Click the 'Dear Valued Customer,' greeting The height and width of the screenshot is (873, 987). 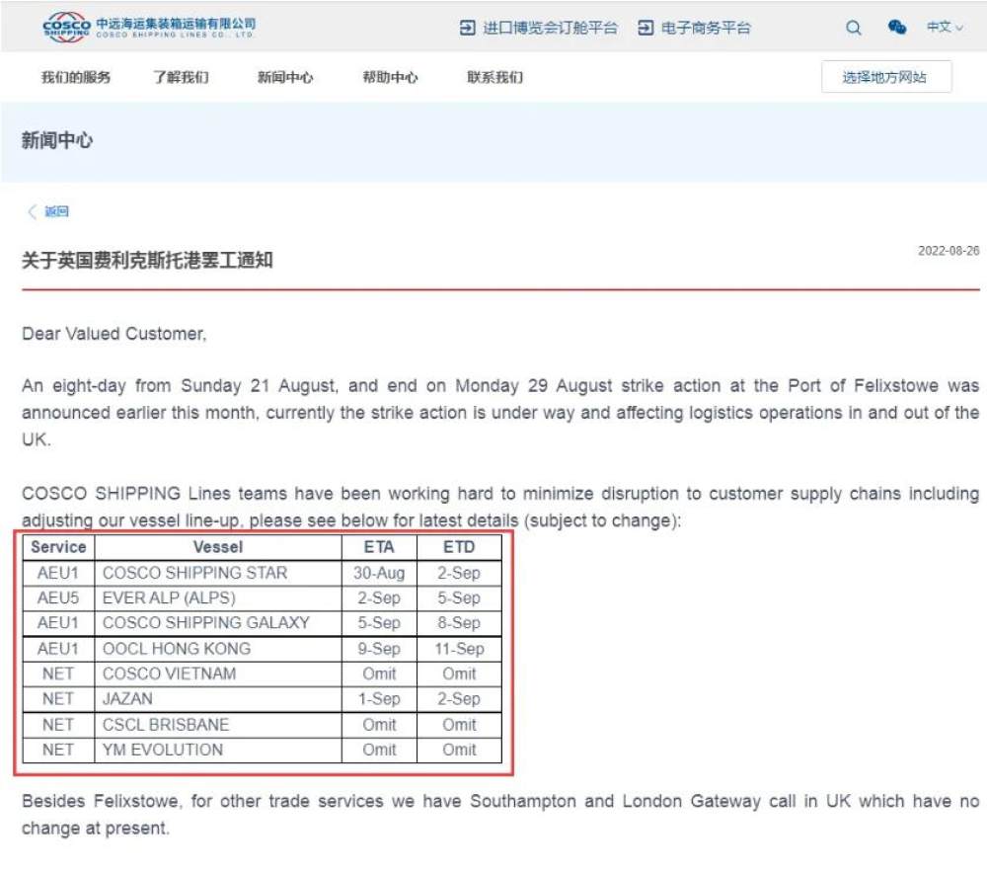(114, 334)
